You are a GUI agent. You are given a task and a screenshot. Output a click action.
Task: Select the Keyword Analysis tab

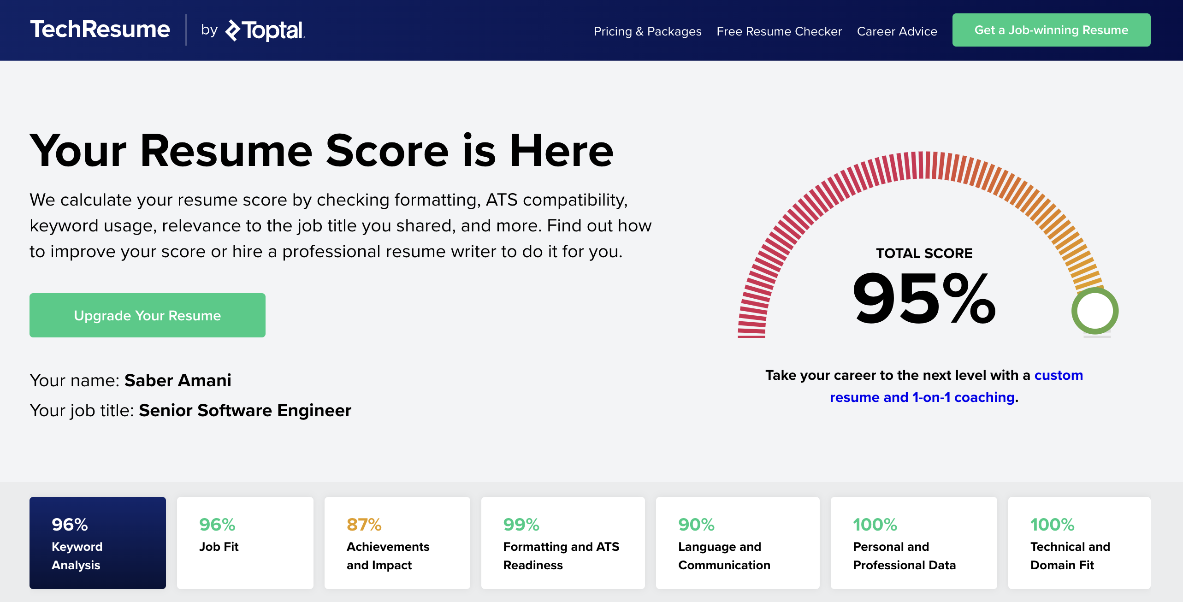point(98,543)
